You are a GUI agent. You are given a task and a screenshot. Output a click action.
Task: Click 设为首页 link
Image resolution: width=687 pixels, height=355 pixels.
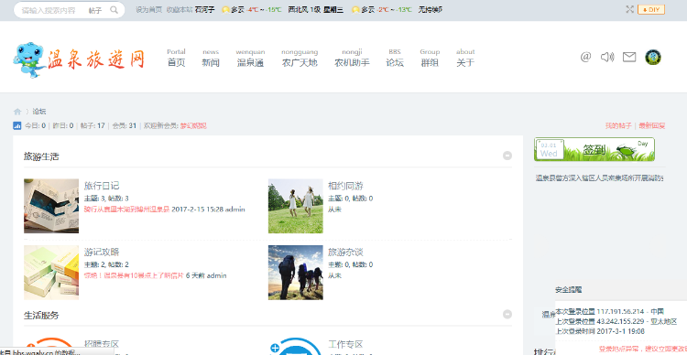pyautogui.click(x=148, y=10)
